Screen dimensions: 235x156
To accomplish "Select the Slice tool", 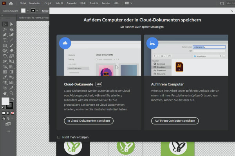I will [x=11, y=88].
